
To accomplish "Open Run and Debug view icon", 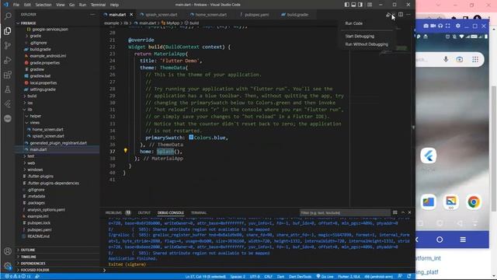I will point(8,60).
